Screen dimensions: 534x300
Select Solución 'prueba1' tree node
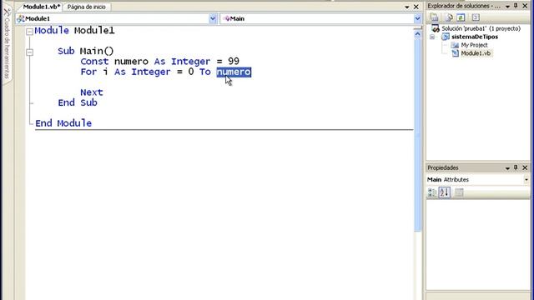(x=481, y=28)
